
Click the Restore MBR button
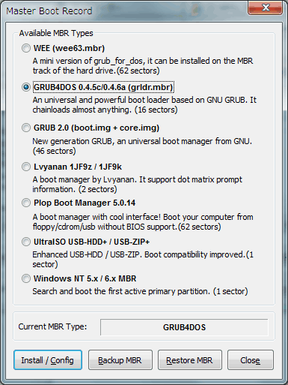pos(190,360)
